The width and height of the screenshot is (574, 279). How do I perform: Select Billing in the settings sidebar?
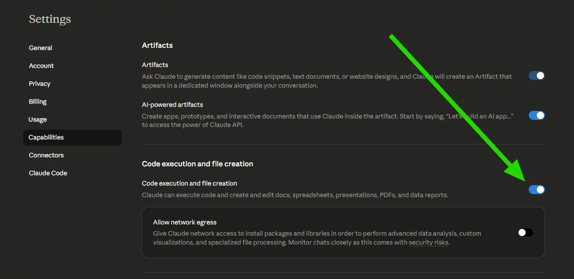click(38, 101)
